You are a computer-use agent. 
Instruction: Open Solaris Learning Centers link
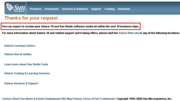click(20, 46)
